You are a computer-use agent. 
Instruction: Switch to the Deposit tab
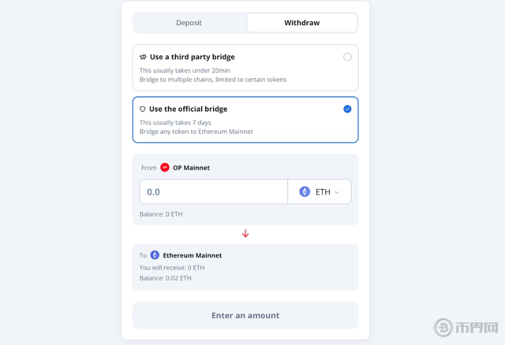tap(189, 23)
